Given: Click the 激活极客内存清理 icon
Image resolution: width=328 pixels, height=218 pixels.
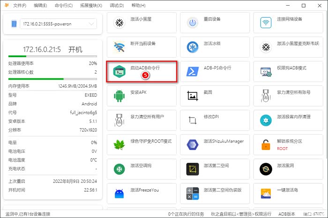Looking at the screenshot, I should pyautogui.click(x=266, y=120).
